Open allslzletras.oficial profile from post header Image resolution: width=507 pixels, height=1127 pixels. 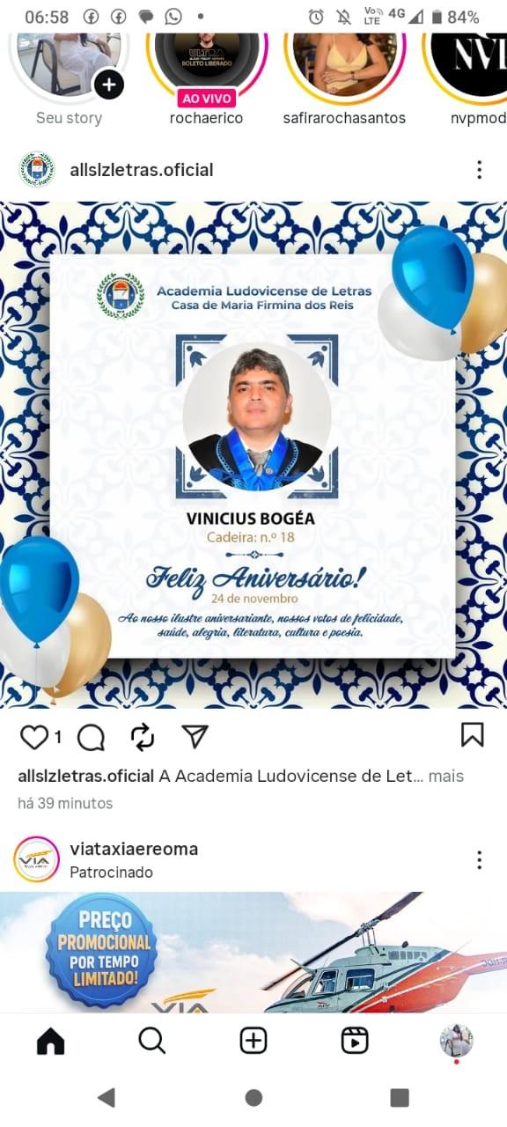[141, 170]
